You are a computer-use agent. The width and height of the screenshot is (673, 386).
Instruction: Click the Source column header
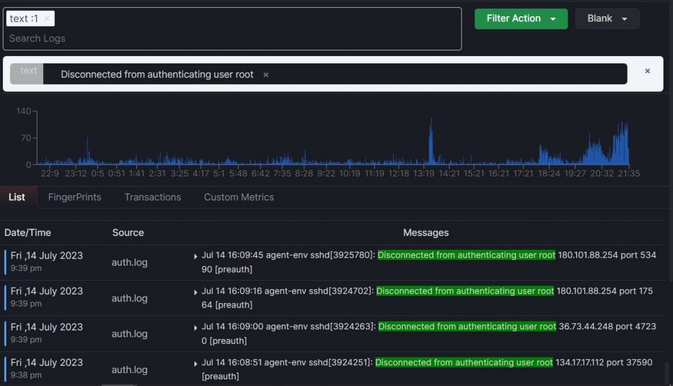(128, 232)
